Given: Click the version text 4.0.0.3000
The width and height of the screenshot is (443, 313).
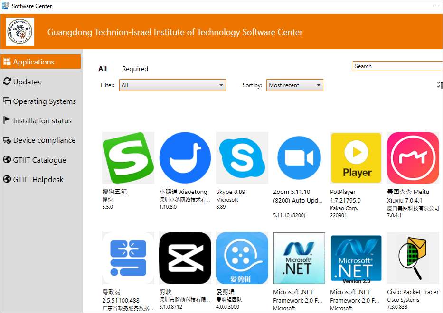Looking at the screenshot, I should point(227,307).
